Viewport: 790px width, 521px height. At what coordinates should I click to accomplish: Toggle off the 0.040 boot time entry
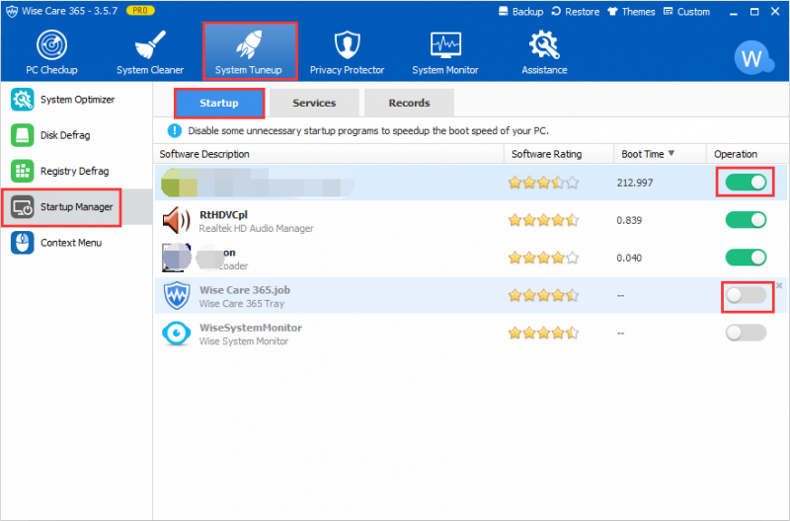(x=746, y=258)
